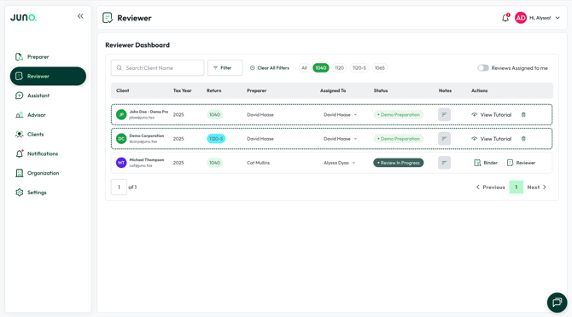Select the 1120 filter chip
Screen dimensions: 572x317
point(339,67)
